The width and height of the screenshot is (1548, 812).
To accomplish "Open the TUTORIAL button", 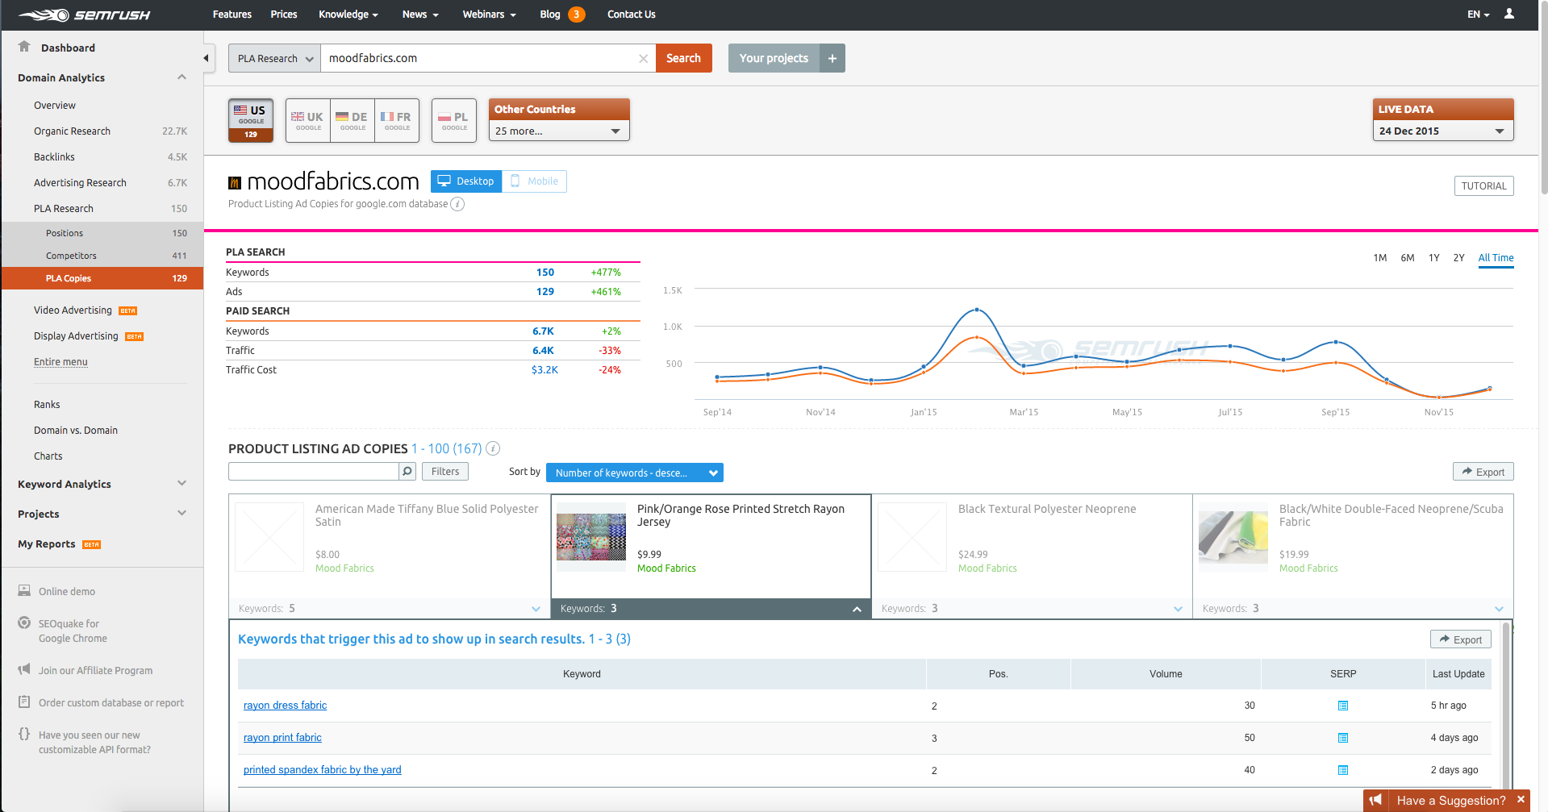I will click(x=1483, y=185).
